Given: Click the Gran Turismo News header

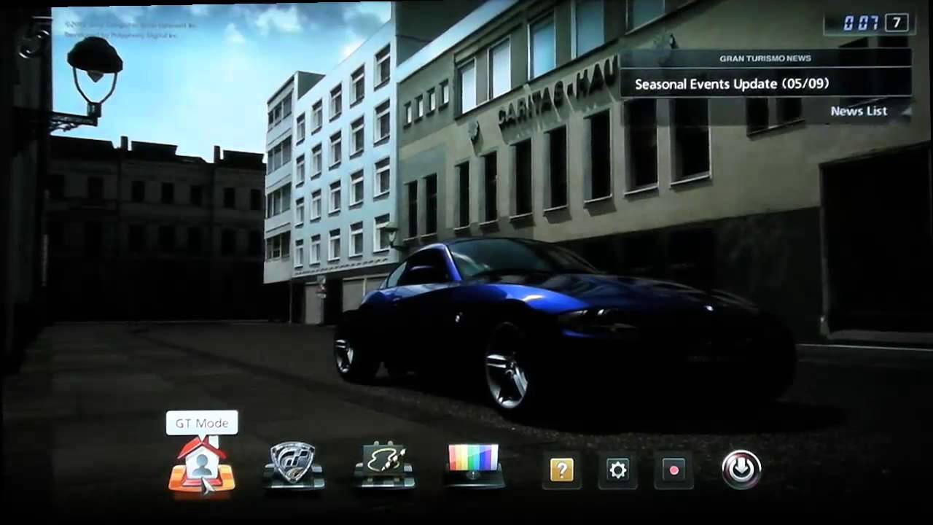Looking at the screenshot, I should coord(765,58).
